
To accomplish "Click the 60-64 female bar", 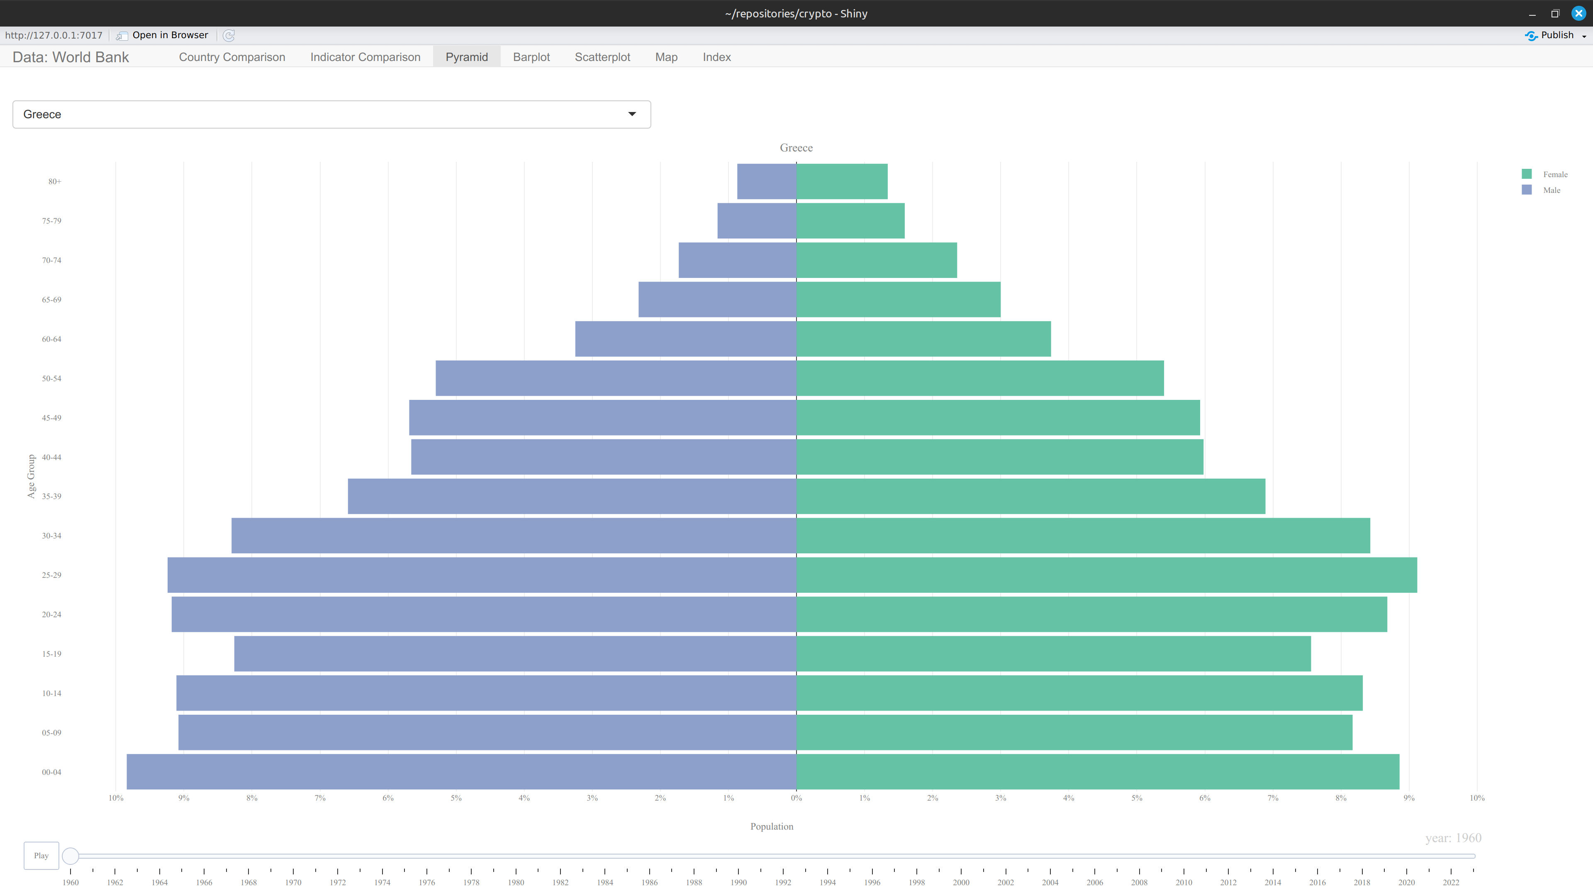I will (923, 338).
